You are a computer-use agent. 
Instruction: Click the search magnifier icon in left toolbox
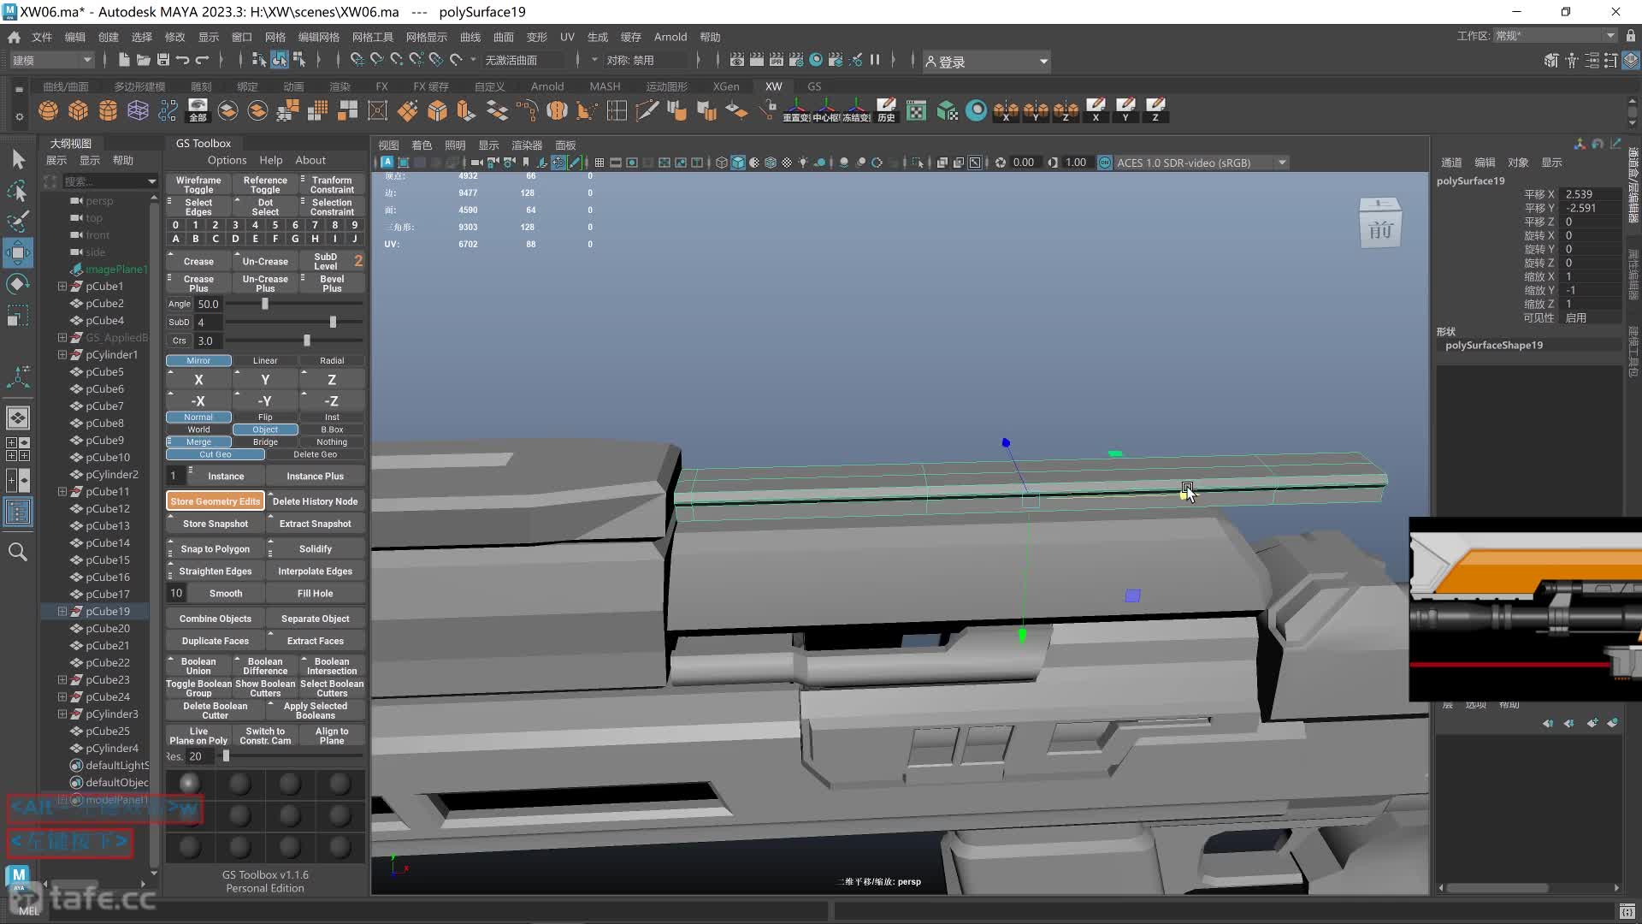click(18, 552)
